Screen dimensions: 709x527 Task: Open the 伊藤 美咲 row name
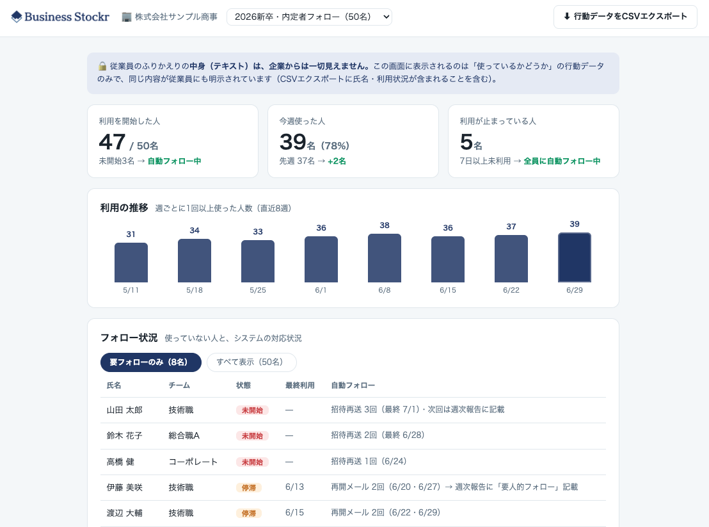pyautogui.click(x=124, y=488)
